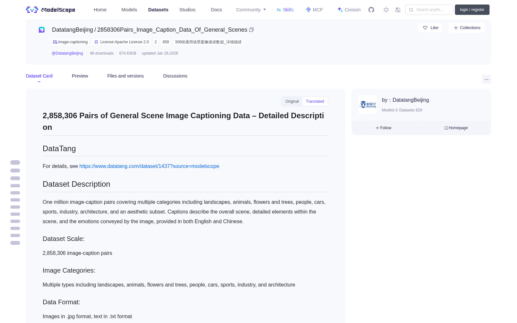This screenshot has height=323, width=517.
Task: Open the Models section
Action: point(129,10)
